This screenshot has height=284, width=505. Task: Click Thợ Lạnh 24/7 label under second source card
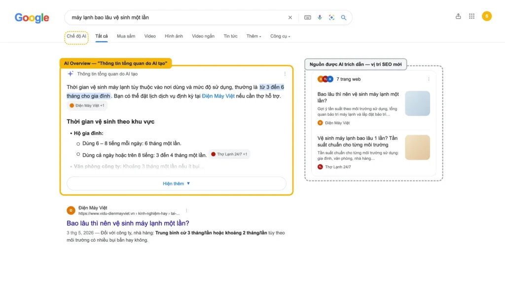[338, 167]
